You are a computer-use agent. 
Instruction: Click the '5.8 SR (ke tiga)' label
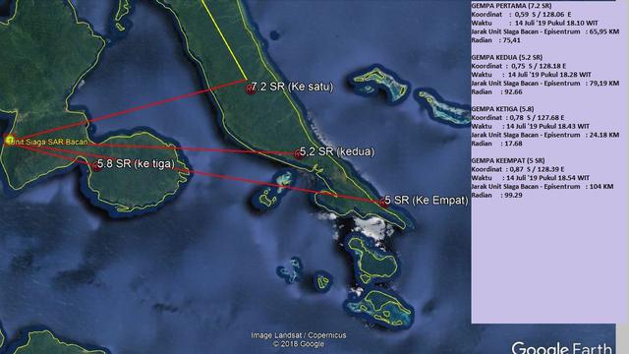coord(136,164)
